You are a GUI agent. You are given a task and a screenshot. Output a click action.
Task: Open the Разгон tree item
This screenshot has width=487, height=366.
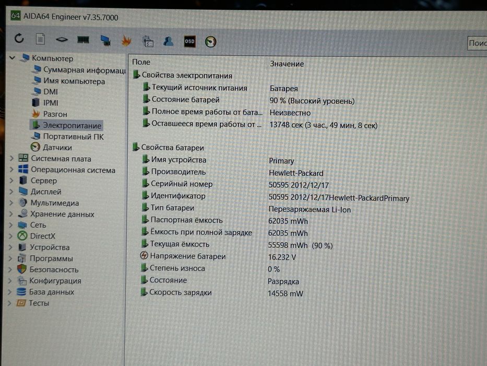point(50,114)
